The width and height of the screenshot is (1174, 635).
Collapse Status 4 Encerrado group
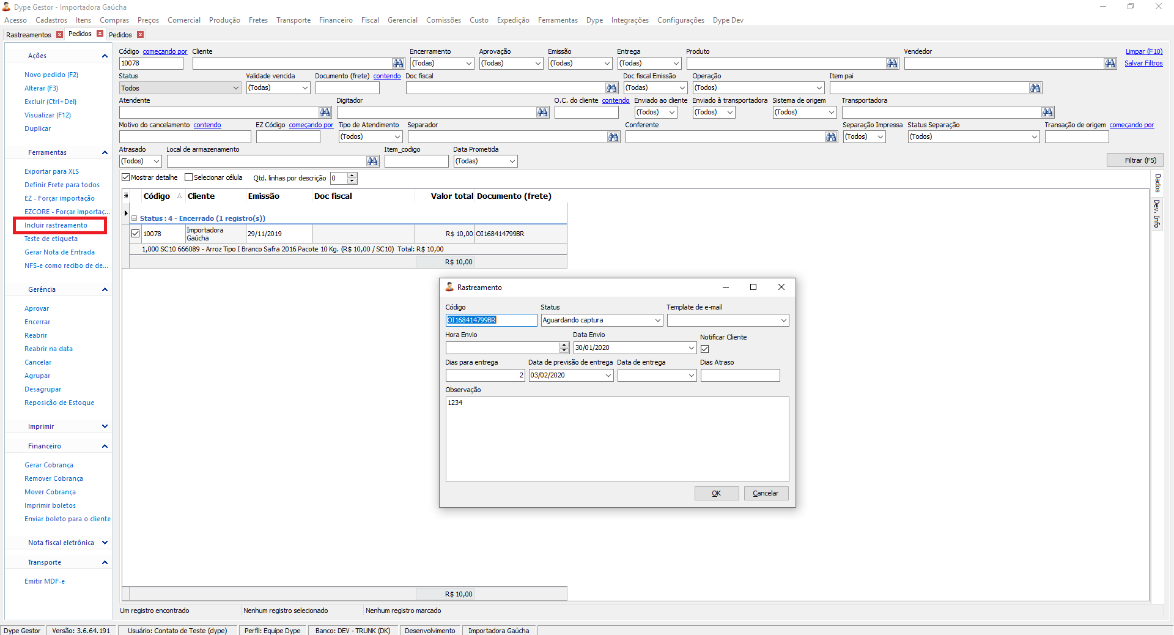pyautogui.click(x=135, y=218)
